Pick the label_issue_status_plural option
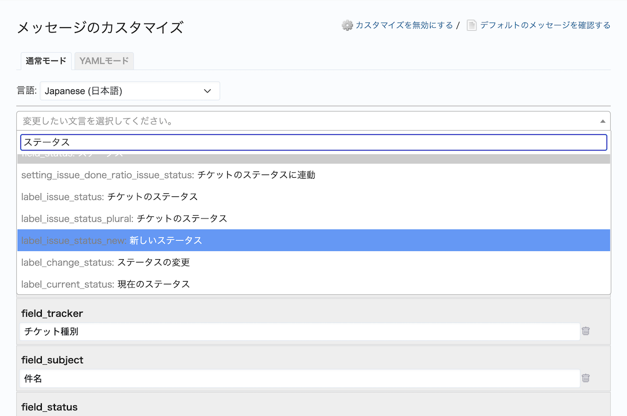Screen dimensions: 627x416 coord(124,218)
